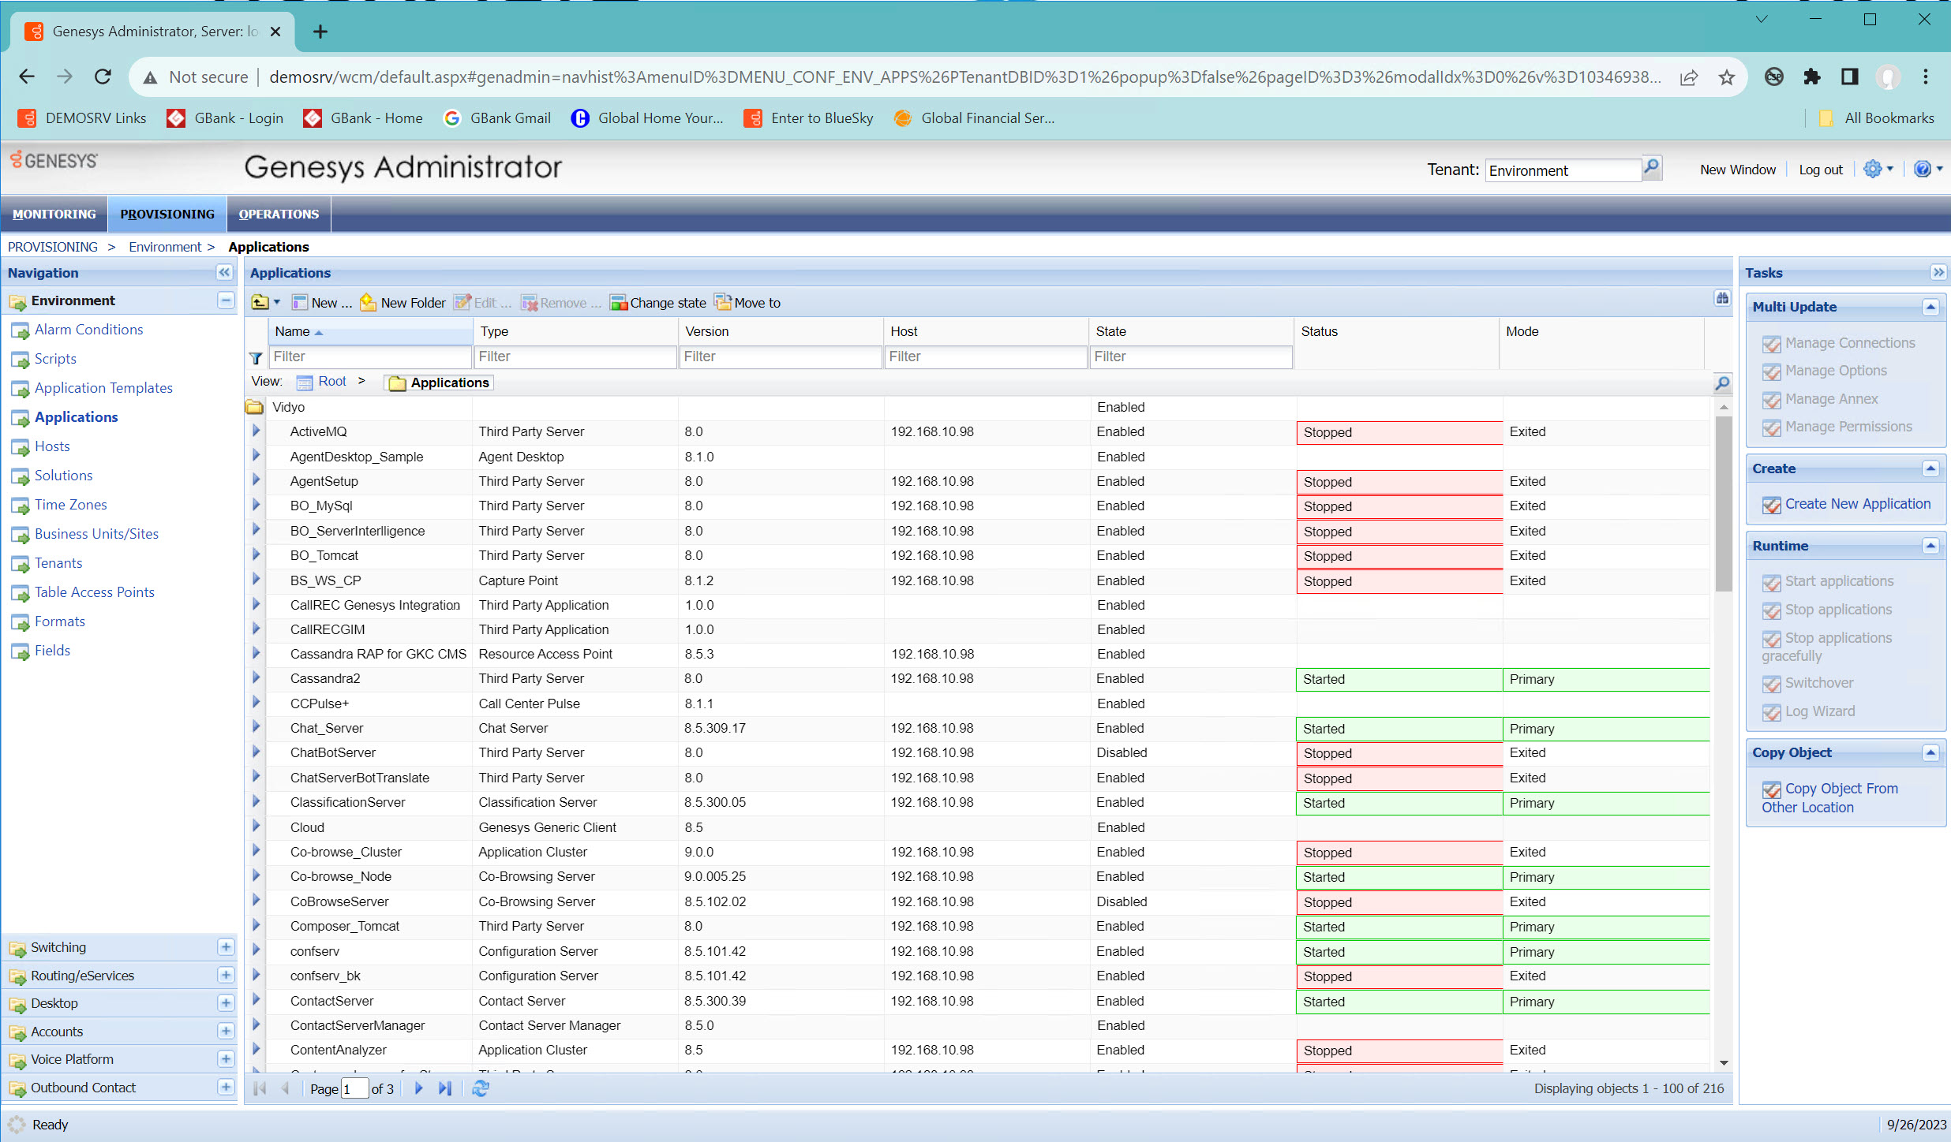Click the Tenant Environment input field

(1563, 170)
